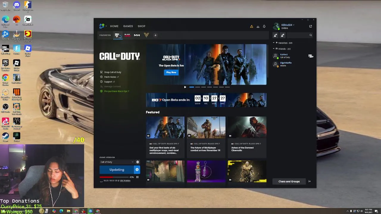Click File Explorer in the taskbar
The image size is (381, 214).
68,211
